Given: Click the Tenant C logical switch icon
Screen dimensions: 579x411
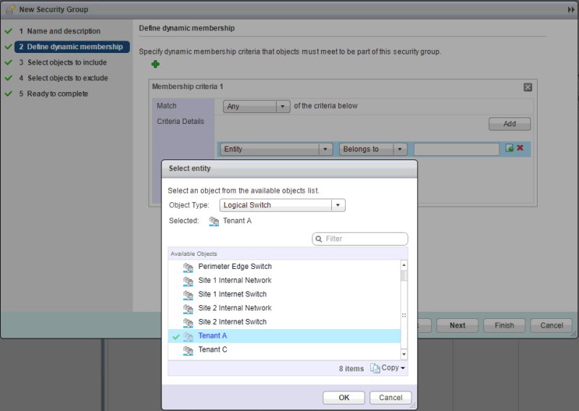Looking at the screenshot, I should point(188,350).
